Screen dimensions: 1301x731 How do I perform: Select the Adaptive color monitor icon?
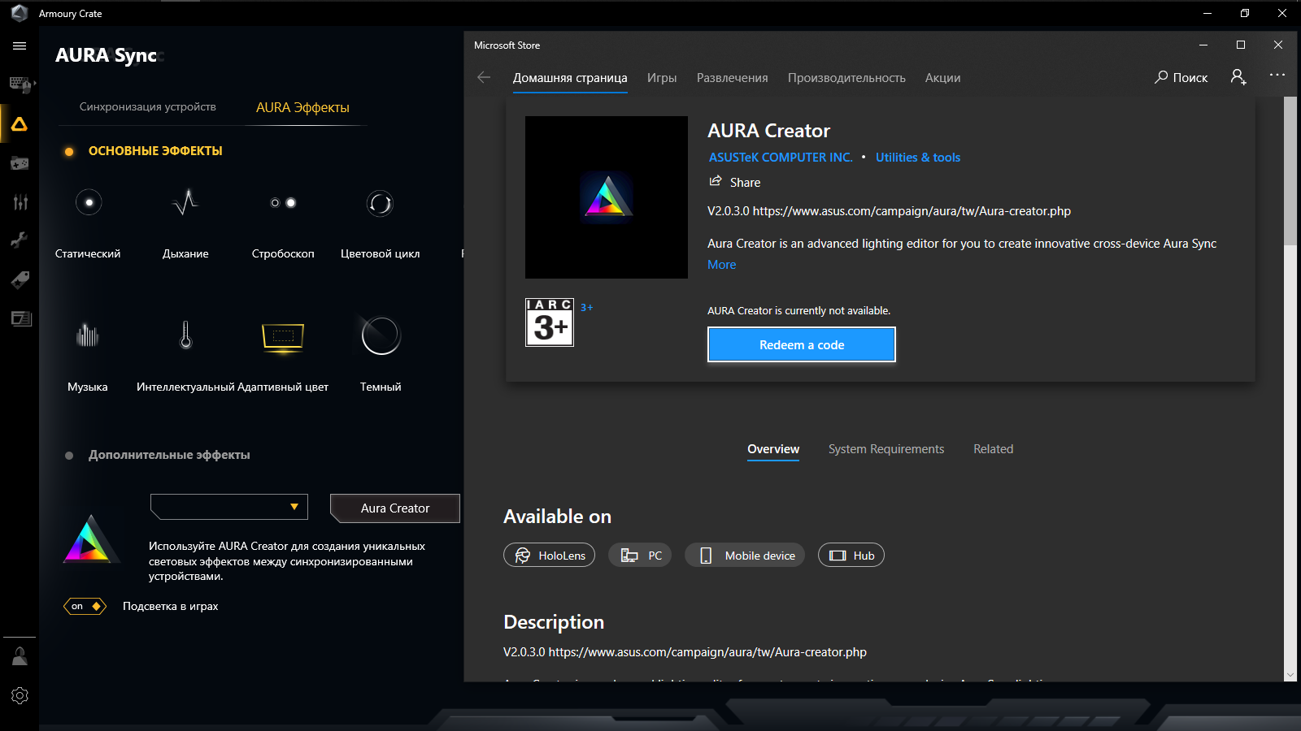(x=283, y=337)
